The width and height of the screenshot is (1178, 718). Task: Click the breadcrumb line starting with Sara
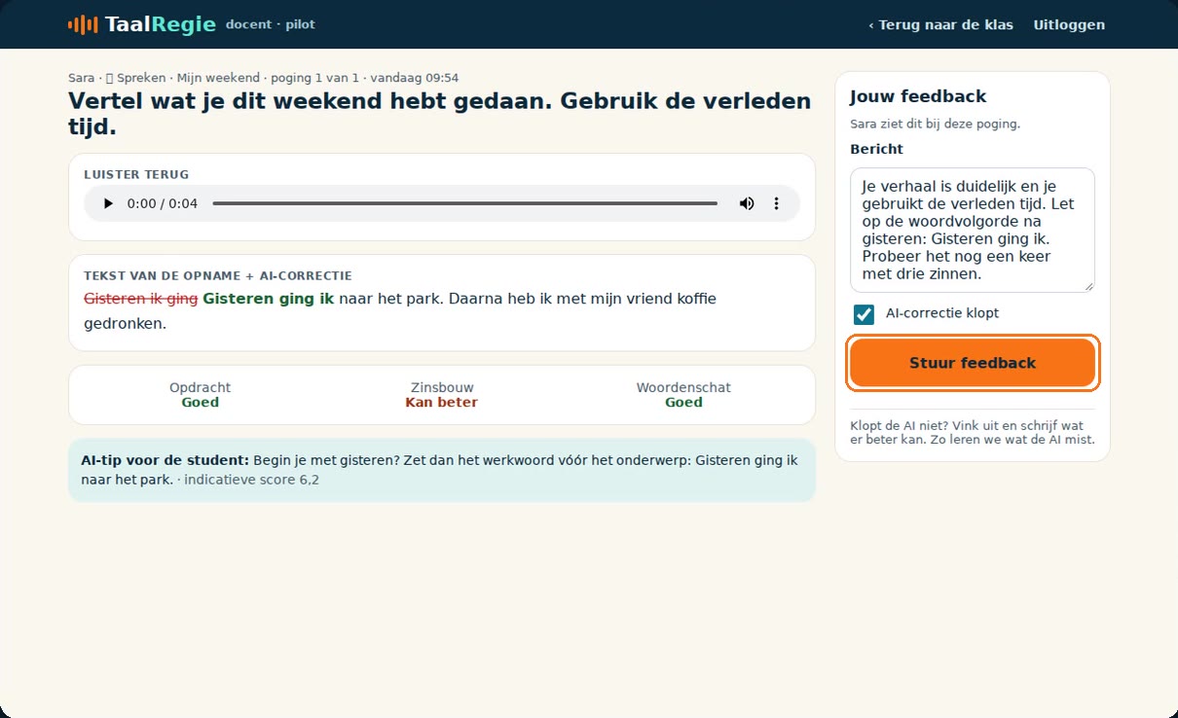264,78
